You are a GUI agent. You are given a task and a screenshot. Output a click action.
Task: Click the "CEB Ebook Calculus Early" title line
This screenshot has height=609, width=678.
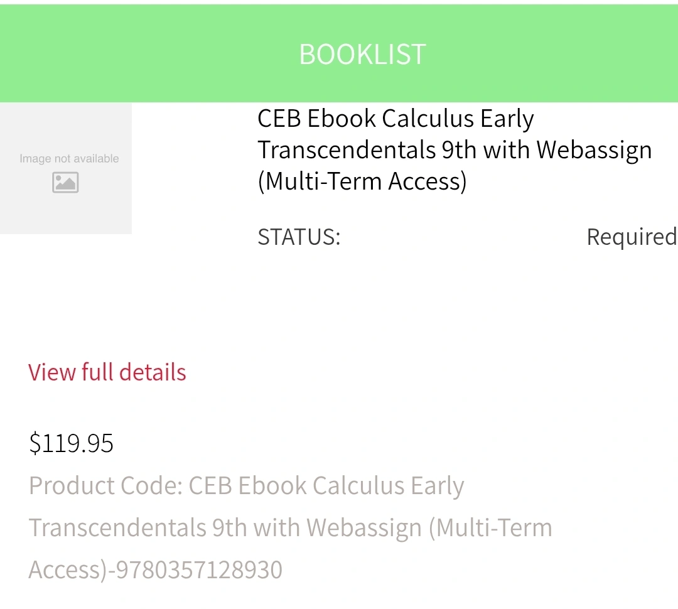[395, 119]
